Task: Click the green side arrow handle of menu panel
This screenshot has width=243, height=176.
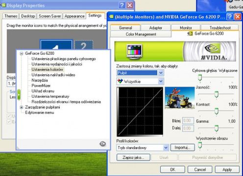Action: point(19,94)
